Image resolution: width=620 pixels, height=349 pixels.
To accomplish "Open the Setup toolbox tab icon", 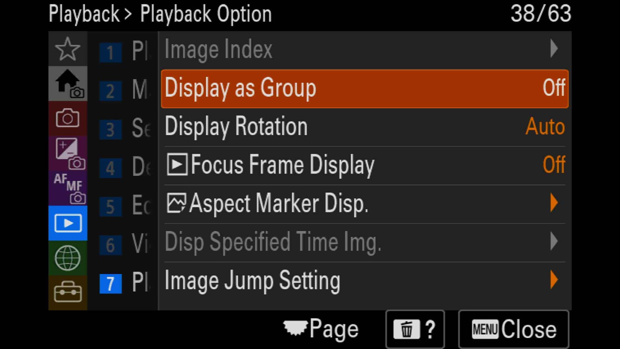I will coord(67,292).
